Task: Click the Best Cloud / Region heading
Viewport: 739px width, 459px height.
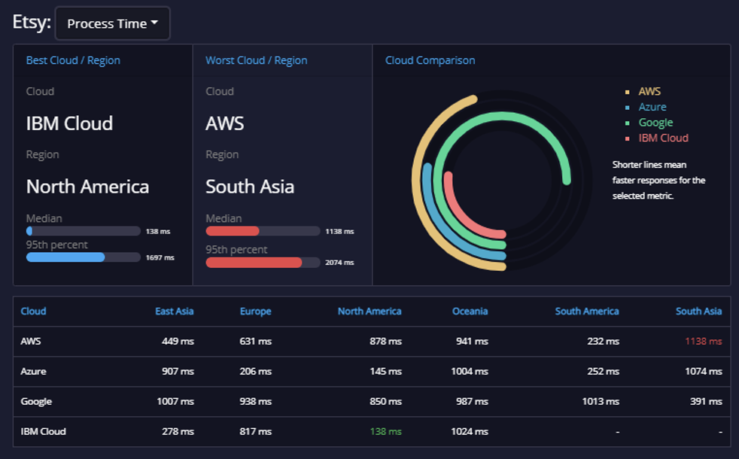Action: [x=73, y=60]
